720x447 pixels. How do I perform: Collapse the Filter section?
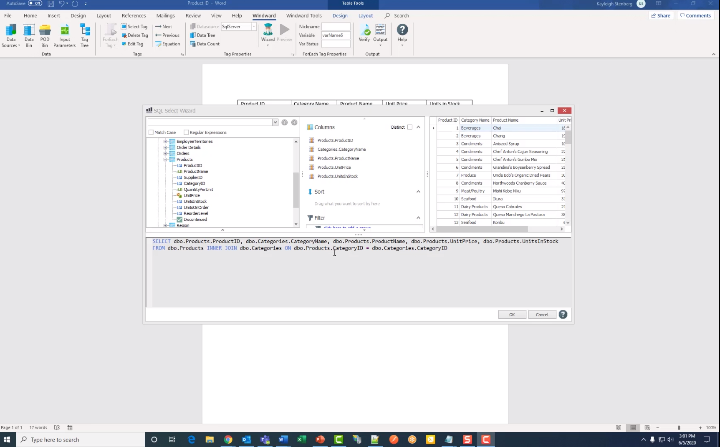(418, 218)
